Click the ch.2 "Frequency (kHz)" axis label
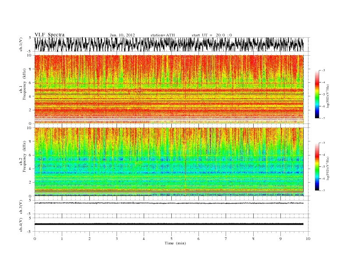347x268 pixels. [x=25, y=157]
